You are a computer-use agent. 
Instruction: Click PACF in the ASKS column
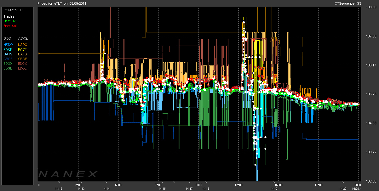22,49
